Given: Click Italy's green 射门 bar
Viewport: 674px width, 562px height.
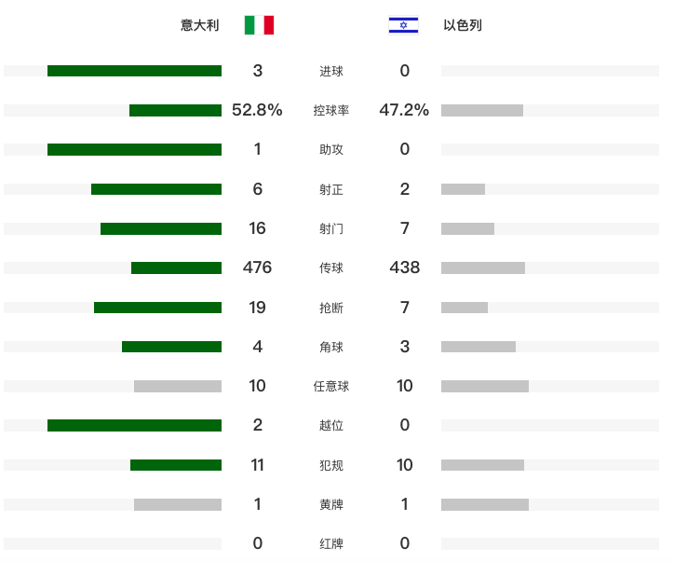Looking at the screenshot, I should pyautogui.click(x=161, y=228).
